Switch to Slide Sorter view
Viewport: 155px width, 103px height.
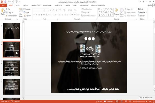click(x=121, y=101)
